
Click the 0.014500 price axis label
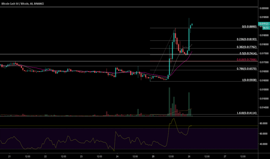[264, 108]
